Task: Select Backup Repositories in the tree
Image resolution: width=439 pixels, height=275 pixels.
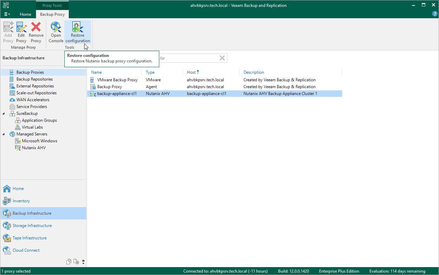Action: point(35,79)
